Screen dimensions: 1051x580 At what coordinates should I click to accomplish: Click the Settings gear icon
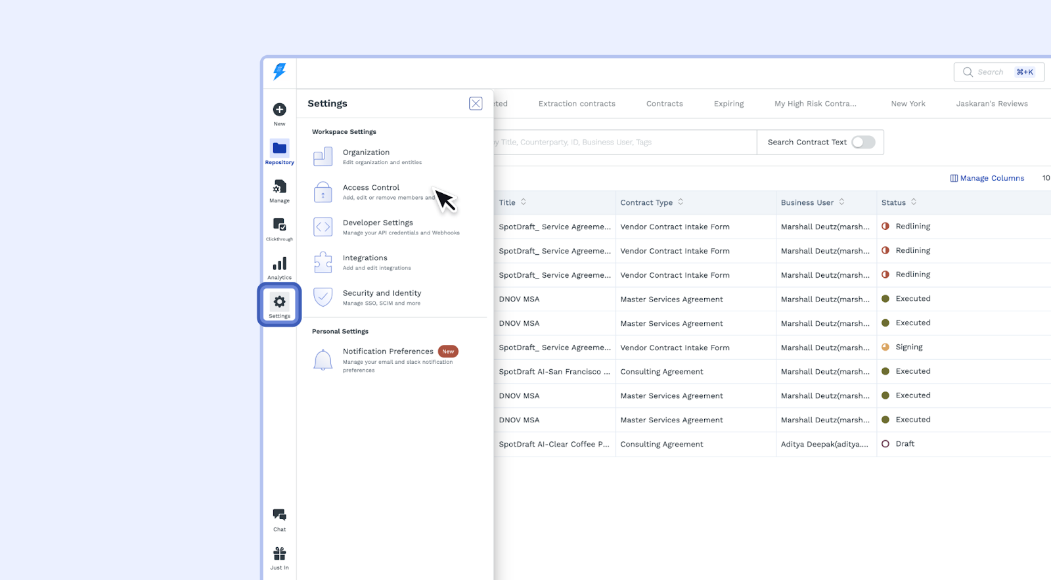pyautogui.click(x=279, y=302)
